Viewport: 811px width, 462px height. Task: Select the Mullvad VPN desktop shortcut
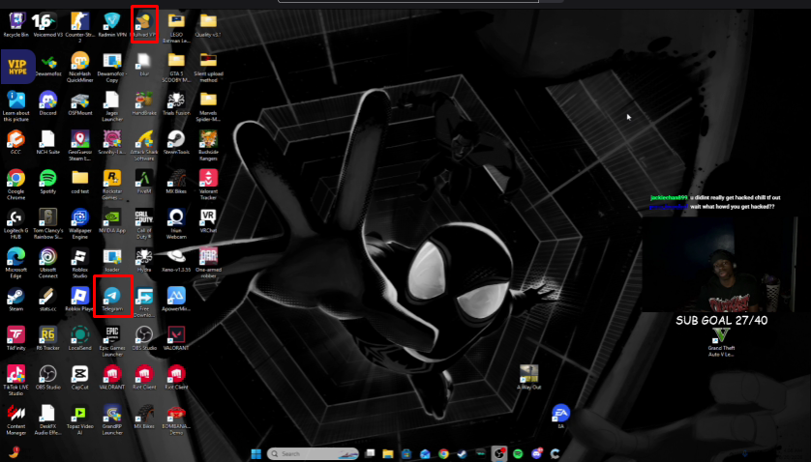(x=144, y=24)
